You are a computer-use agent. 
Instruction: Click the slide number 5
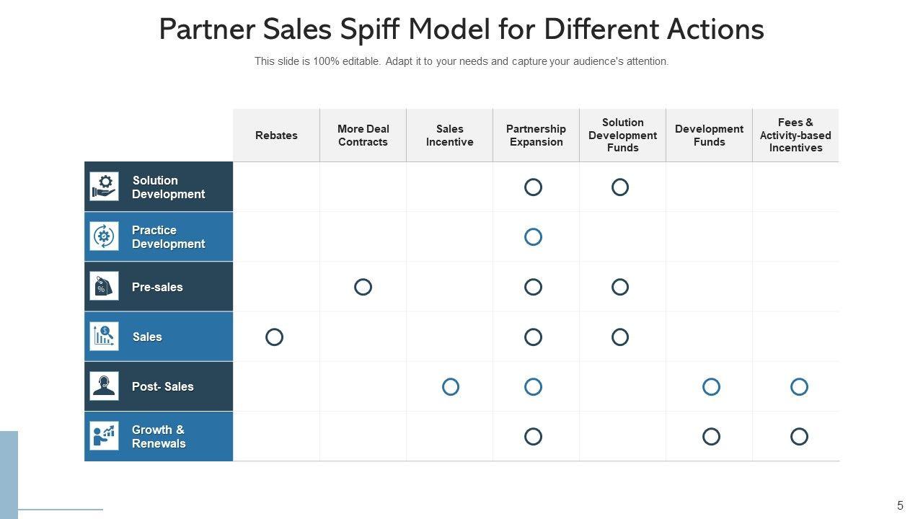point(900,505)
